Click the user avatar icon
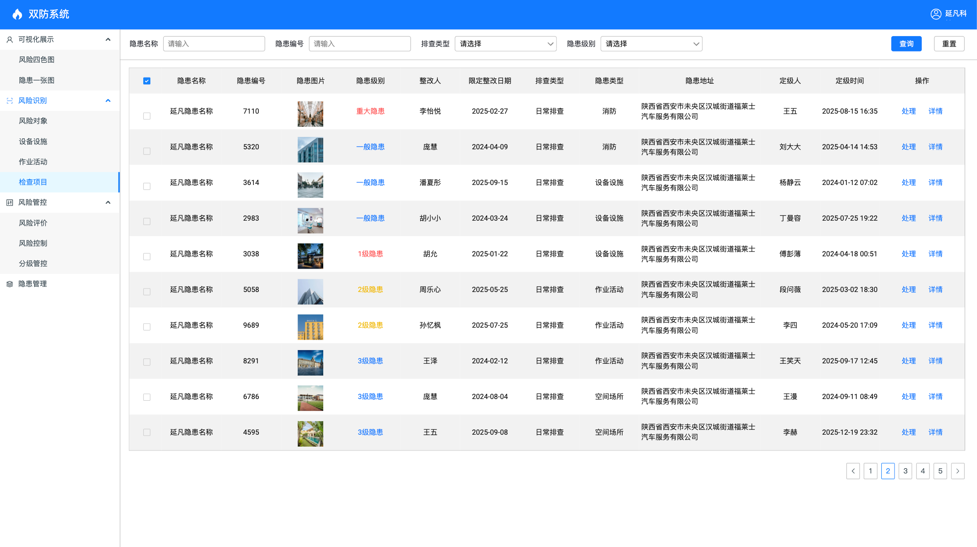This screenshot has height=547, width=977. [936, 14]
